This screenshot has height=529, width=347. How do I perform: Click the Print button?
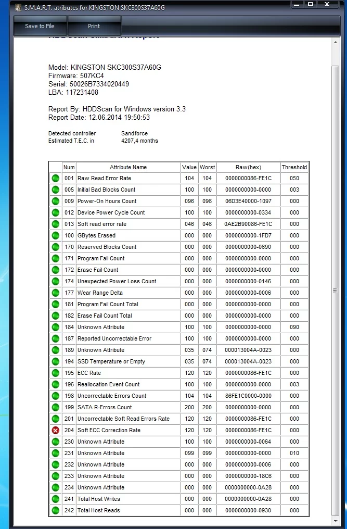(94, 26)
